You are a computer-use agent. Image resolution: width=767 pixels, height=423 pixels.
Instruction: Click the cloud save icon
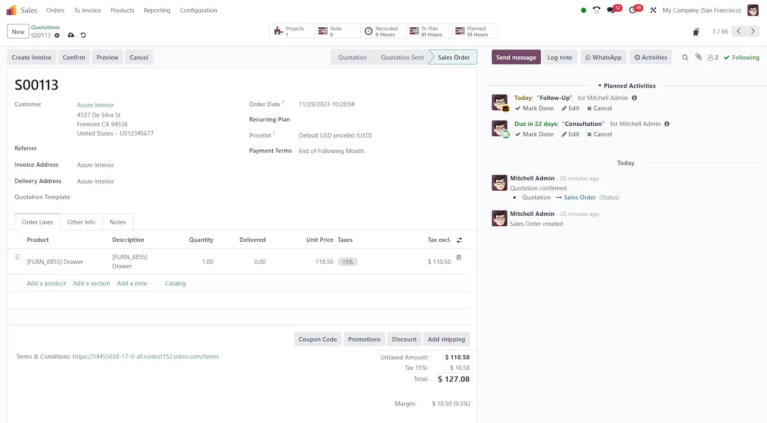click(71, 35)
